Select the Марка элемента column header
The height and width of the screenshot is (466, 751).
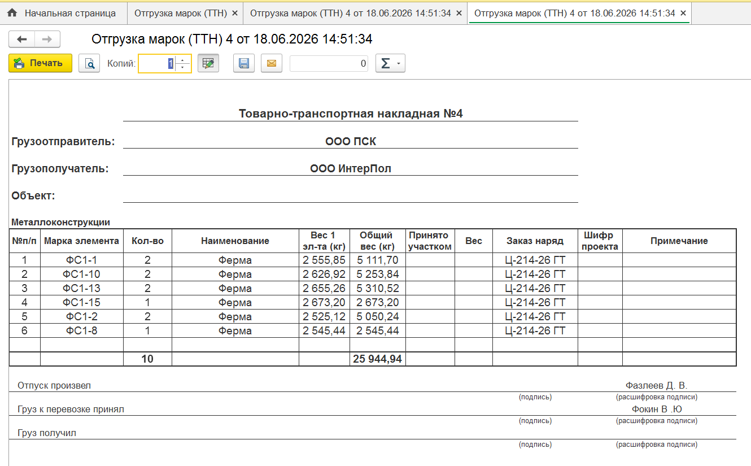pos(82,241)
